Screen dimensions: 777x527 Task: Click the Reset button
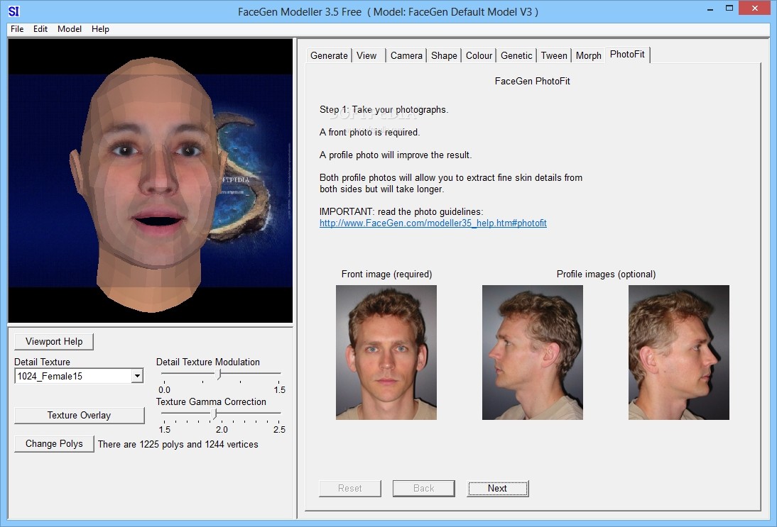(x=350, y=489)
